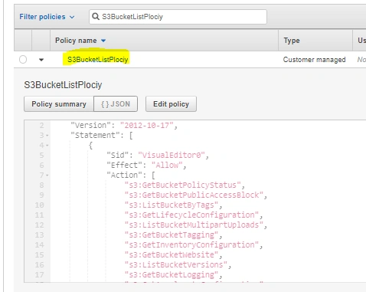Focus the policy search field

coord(178,17)
